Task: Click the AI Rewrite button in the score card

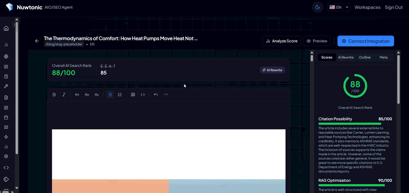Action: (272, 70)
